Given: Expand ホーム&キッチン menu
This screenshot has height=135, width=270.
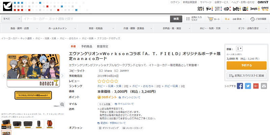Looking at the screenshot, I should click(x=58, y=28).
